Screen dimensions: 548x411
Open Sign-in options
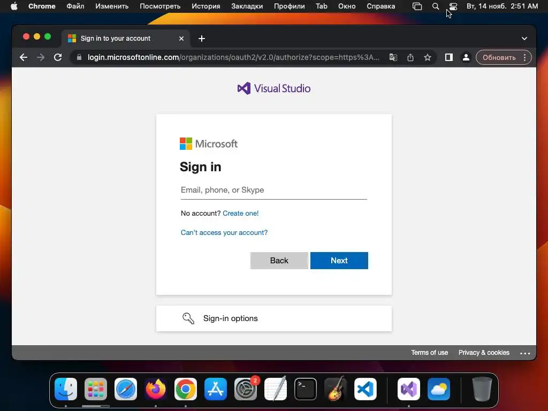point(273,318)
